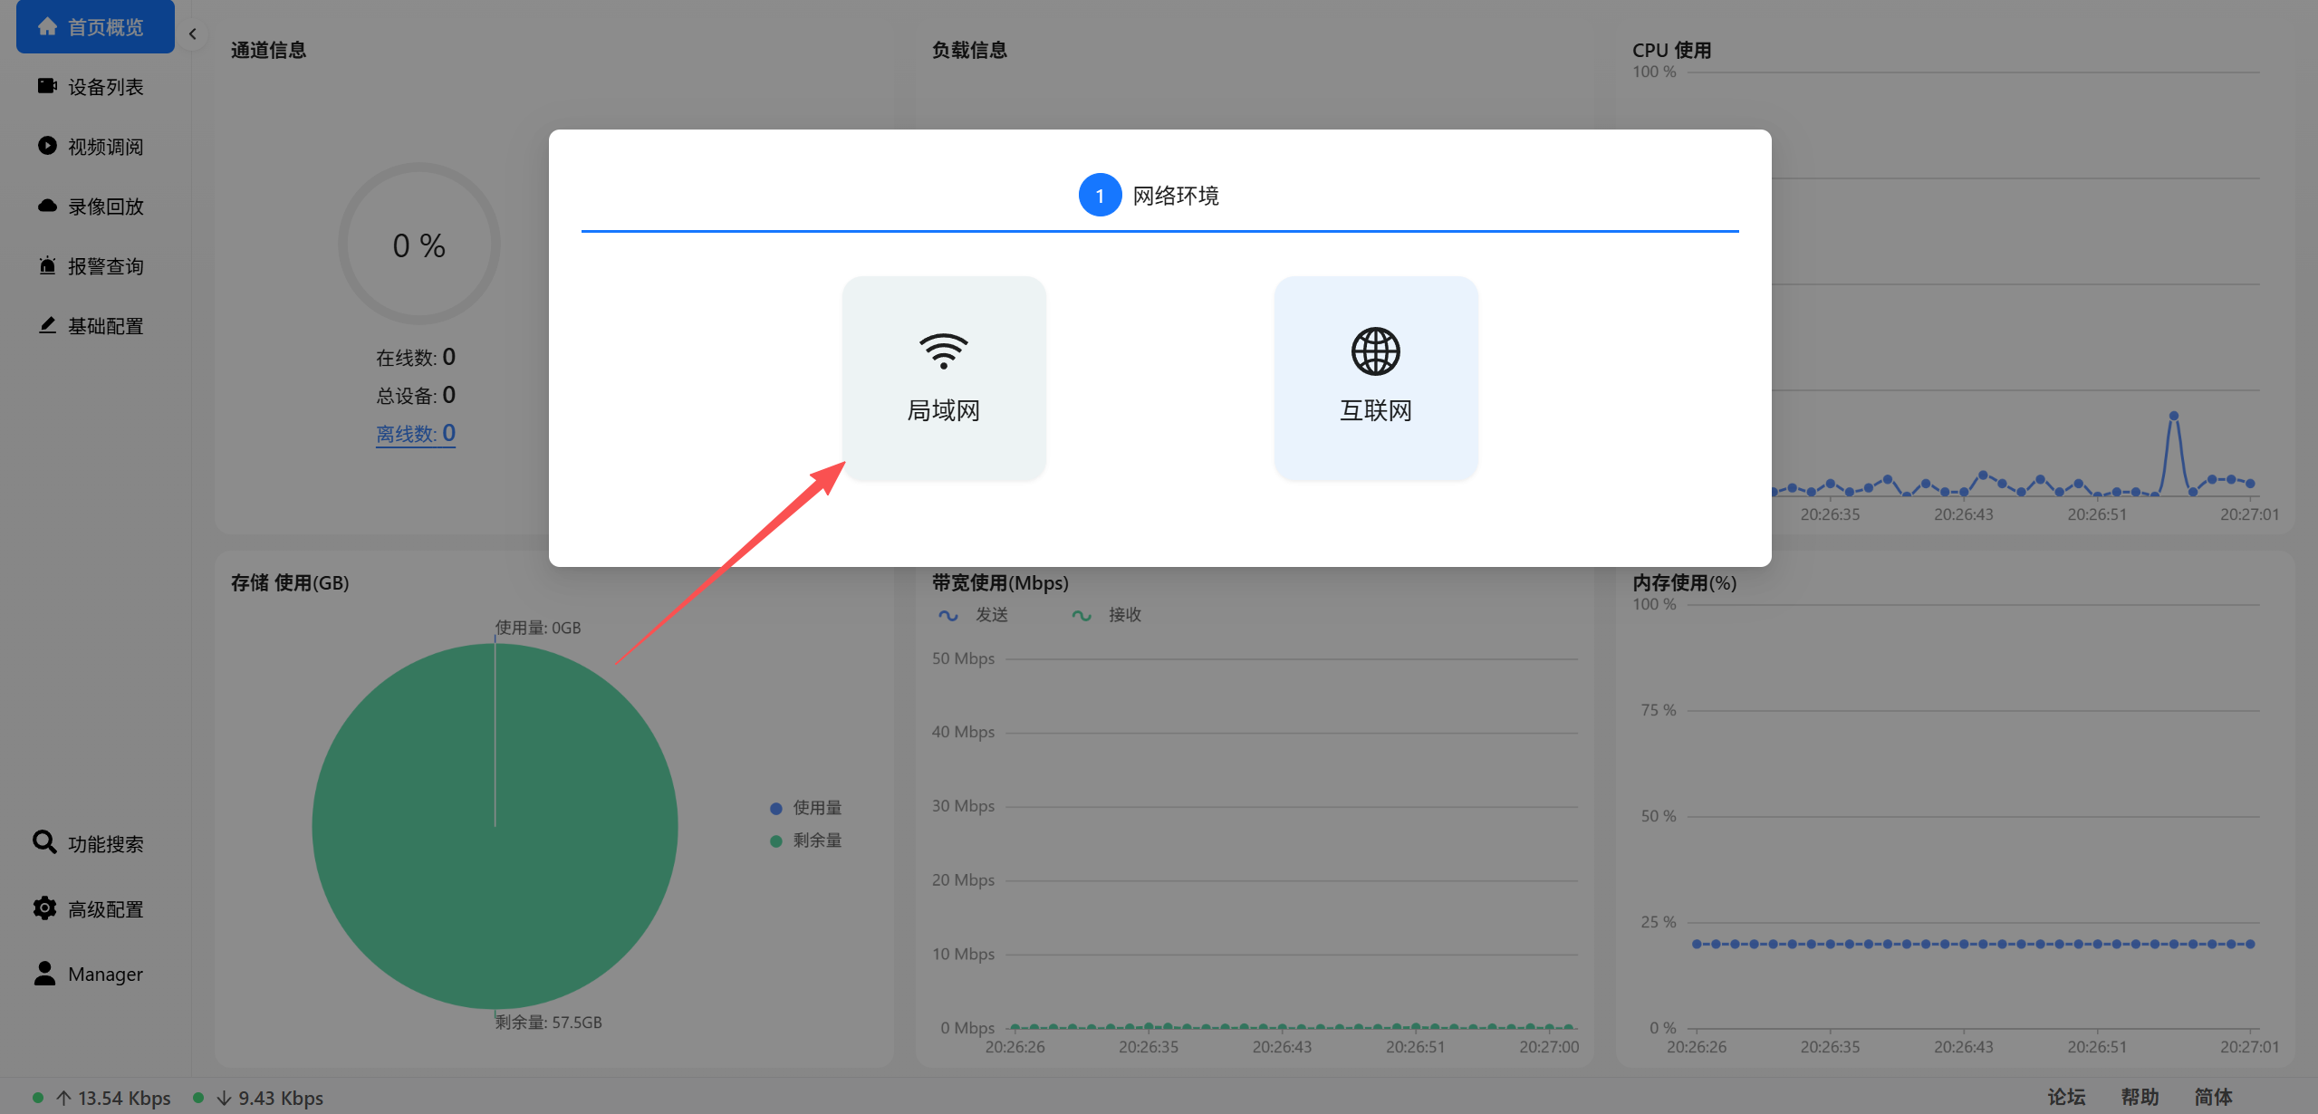Viewport: 2318px width, 1114px height.
Task: Collapse the sidebar with the chevron arrow
Action: 192,34
